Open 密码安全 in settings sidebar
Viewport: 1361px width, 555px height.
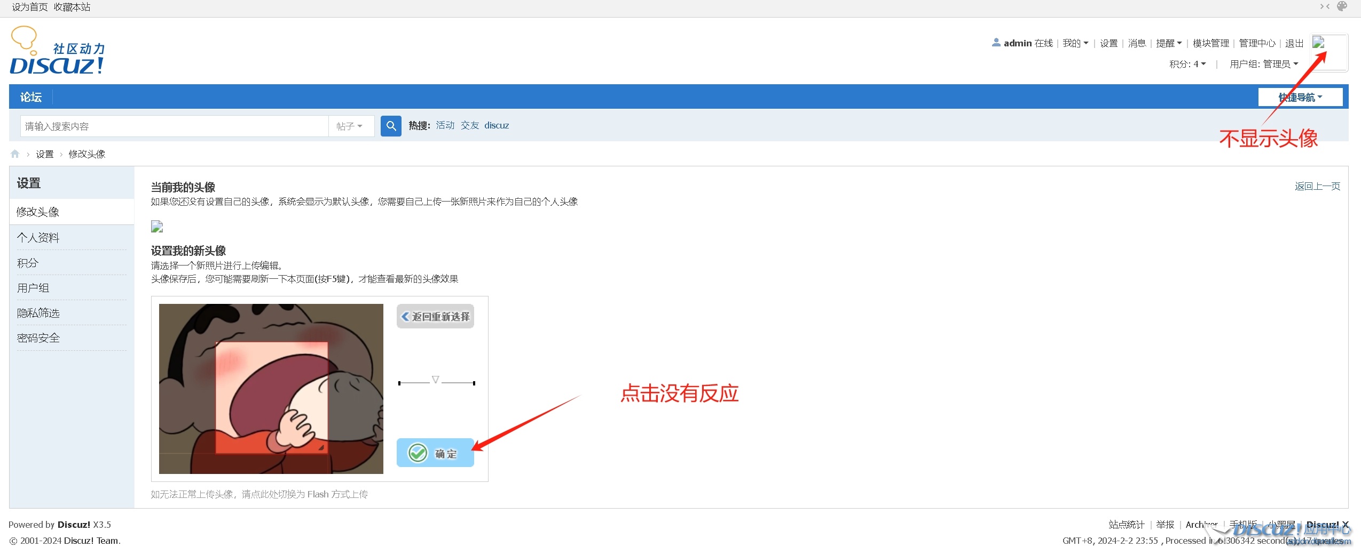point(38,338)
